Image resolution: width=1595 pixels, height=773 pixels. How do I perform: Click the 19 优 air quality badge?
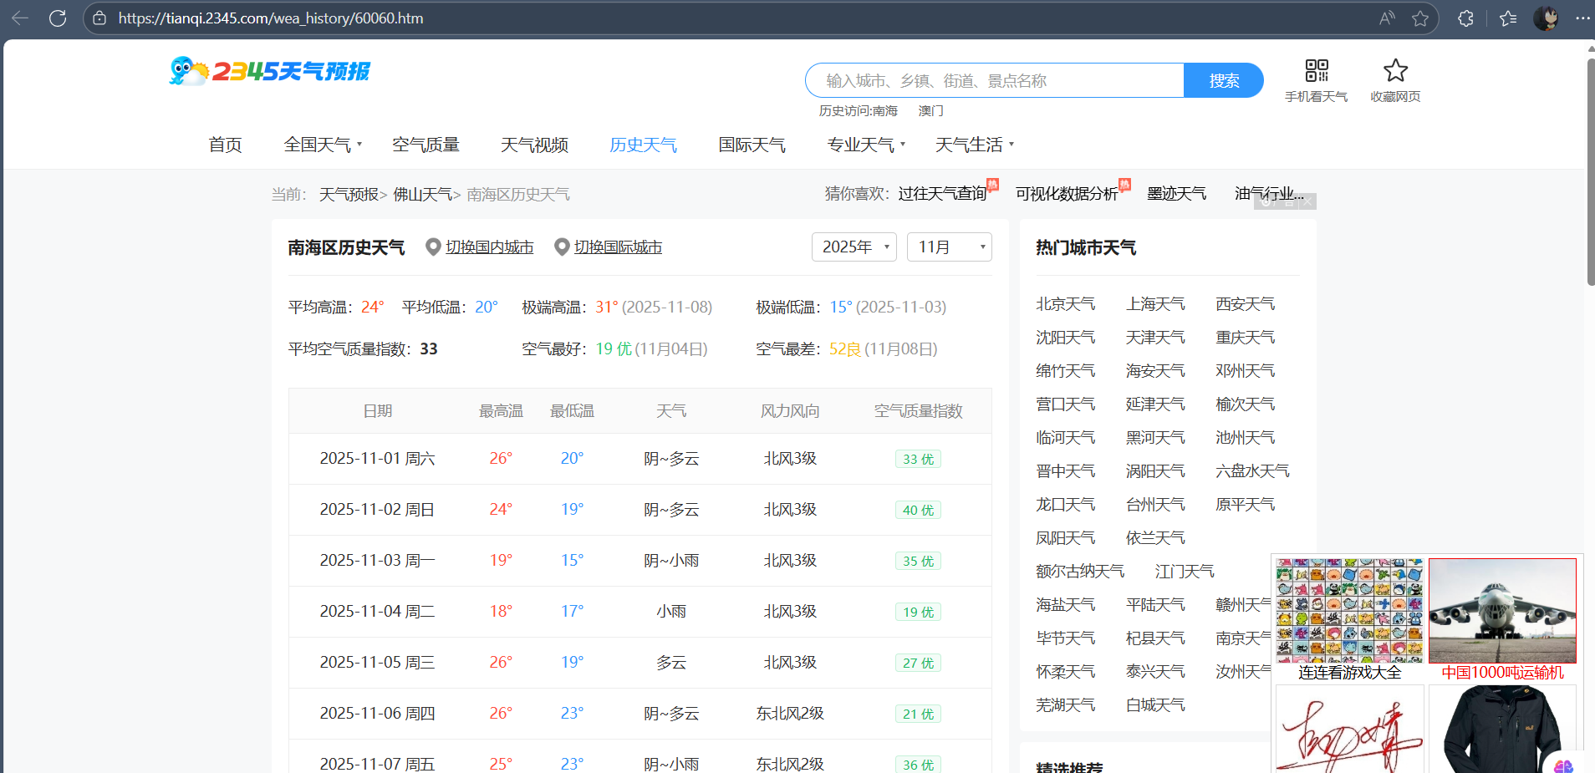coord(918,612)
